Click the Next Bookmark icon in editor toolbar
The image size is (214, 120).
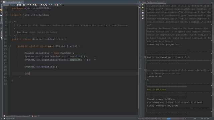(x=44, y=5)
